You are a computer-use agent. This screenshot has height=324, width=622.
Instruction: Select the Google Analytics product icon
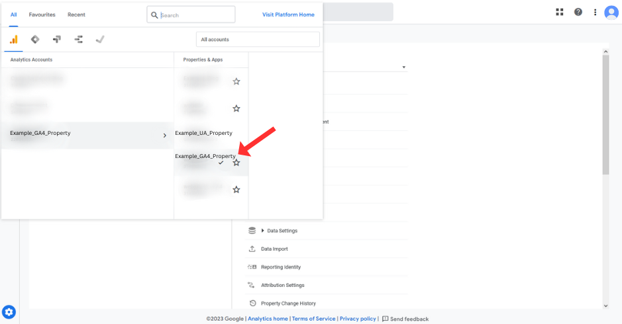pos(13,39)
